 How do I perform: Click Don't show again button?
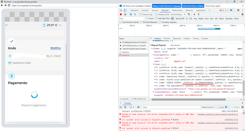pos(213,6)
